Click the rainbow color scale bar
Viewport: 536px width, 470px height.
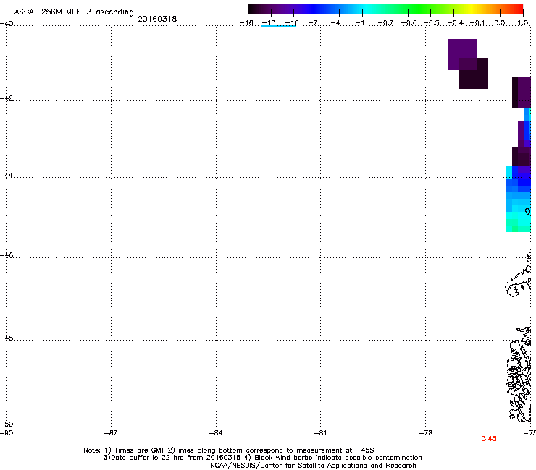tap(385, 9)
